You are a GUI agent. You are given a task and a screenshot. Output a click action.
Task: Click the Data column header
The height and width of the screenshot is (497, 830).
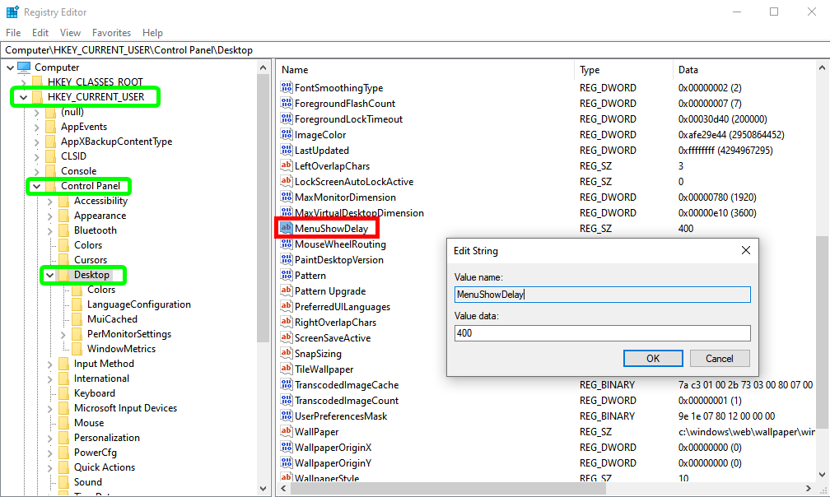688,70
